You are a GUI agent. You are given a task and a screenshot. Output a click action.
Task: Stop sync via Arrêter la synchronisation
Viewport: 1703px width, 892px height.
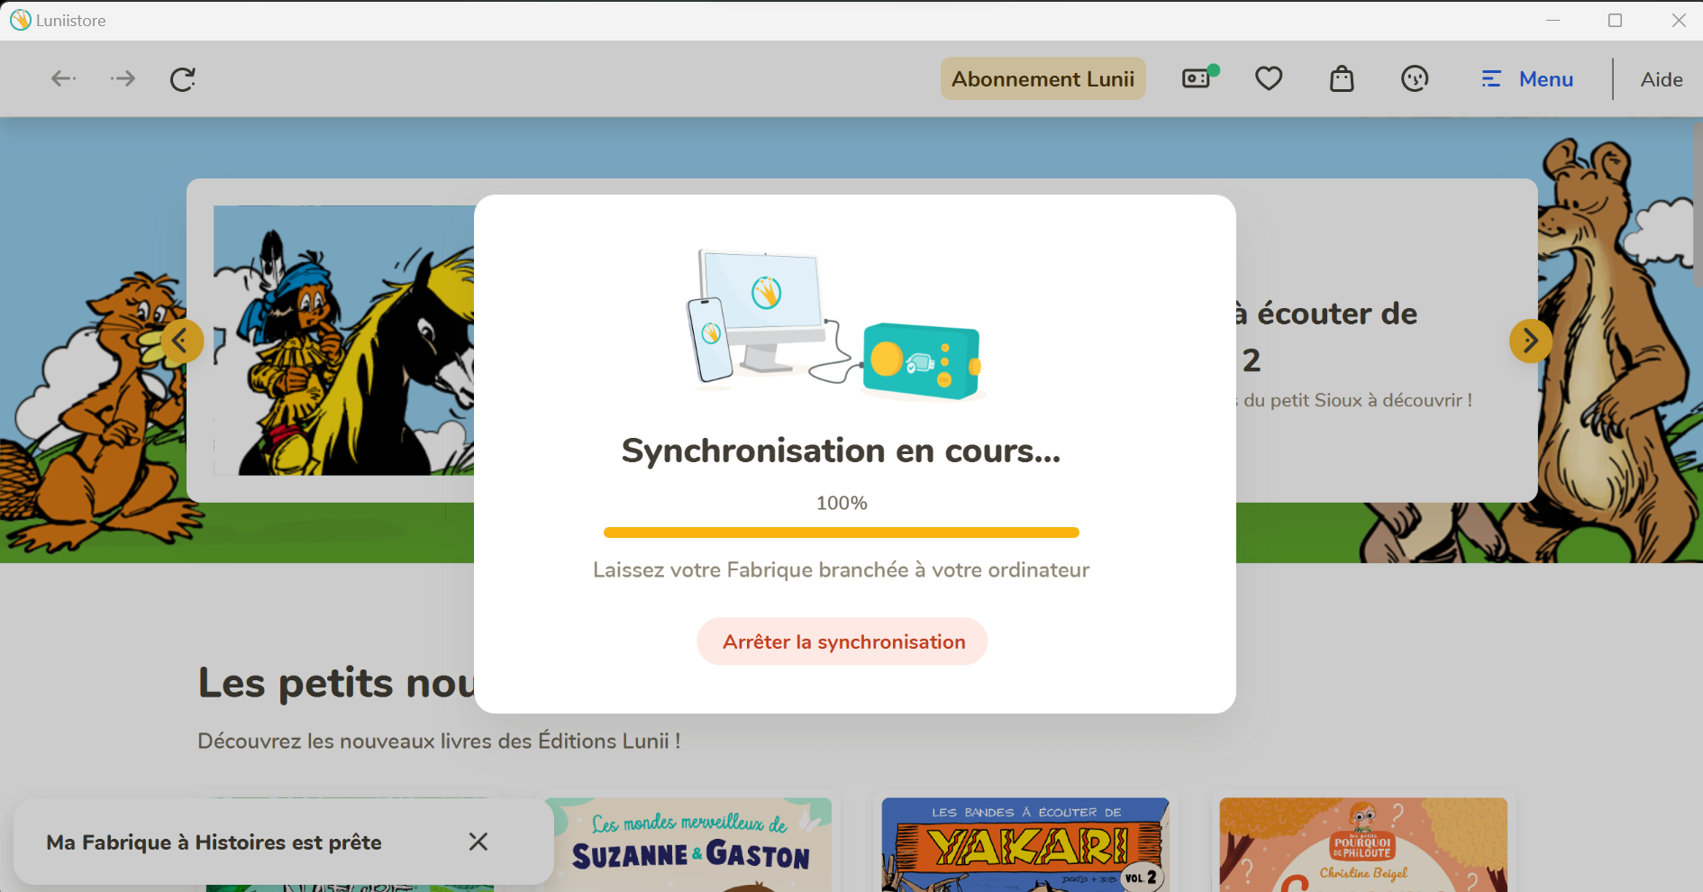click(842, 642)
